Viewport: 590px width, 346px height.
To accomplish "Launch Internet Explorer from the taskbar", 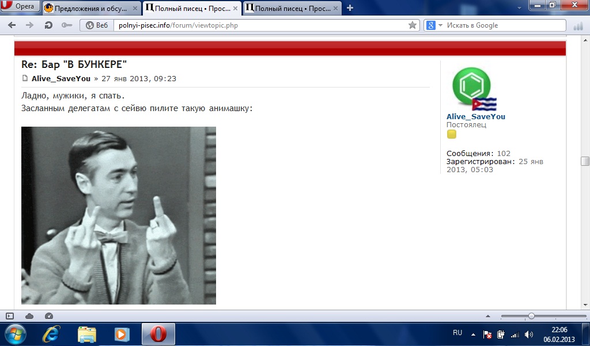I will pos(51,334).
